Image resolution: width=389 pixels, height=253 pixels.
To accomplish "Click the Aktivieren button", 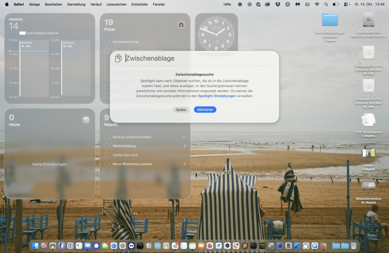I will [205, 109].
